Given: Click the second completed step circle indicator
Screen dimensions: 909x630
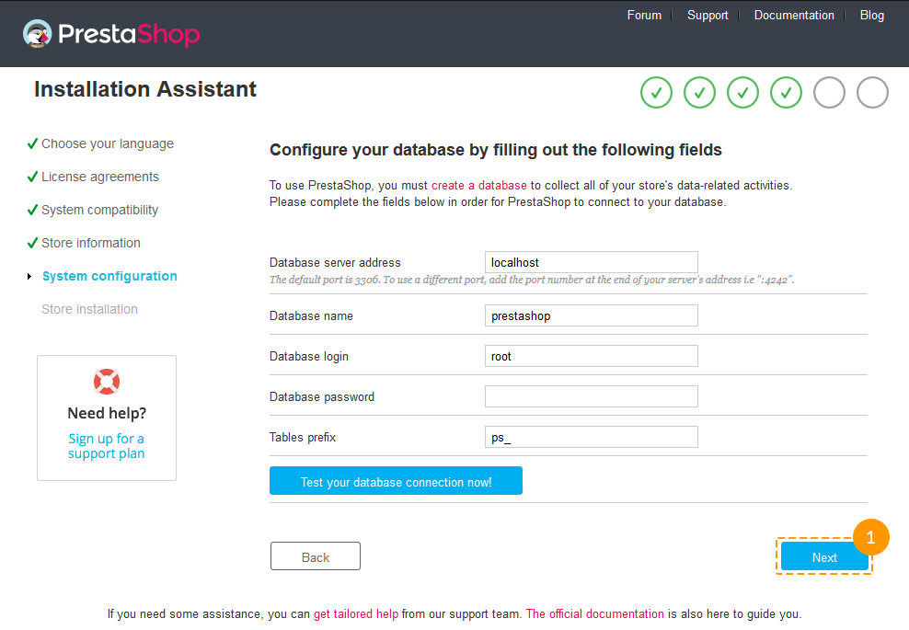Looking at the screenshot, I should pos(700,93).
